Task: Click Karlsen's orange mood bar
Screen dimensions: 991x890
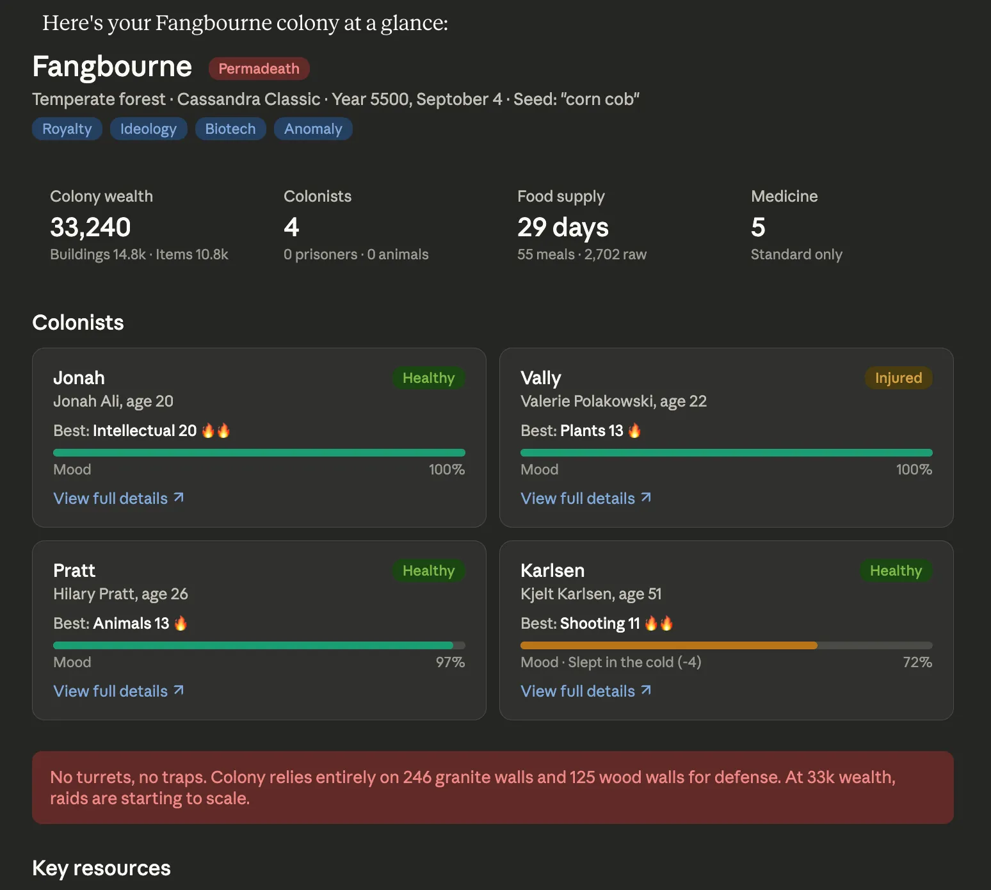Action: coord(668,645)
